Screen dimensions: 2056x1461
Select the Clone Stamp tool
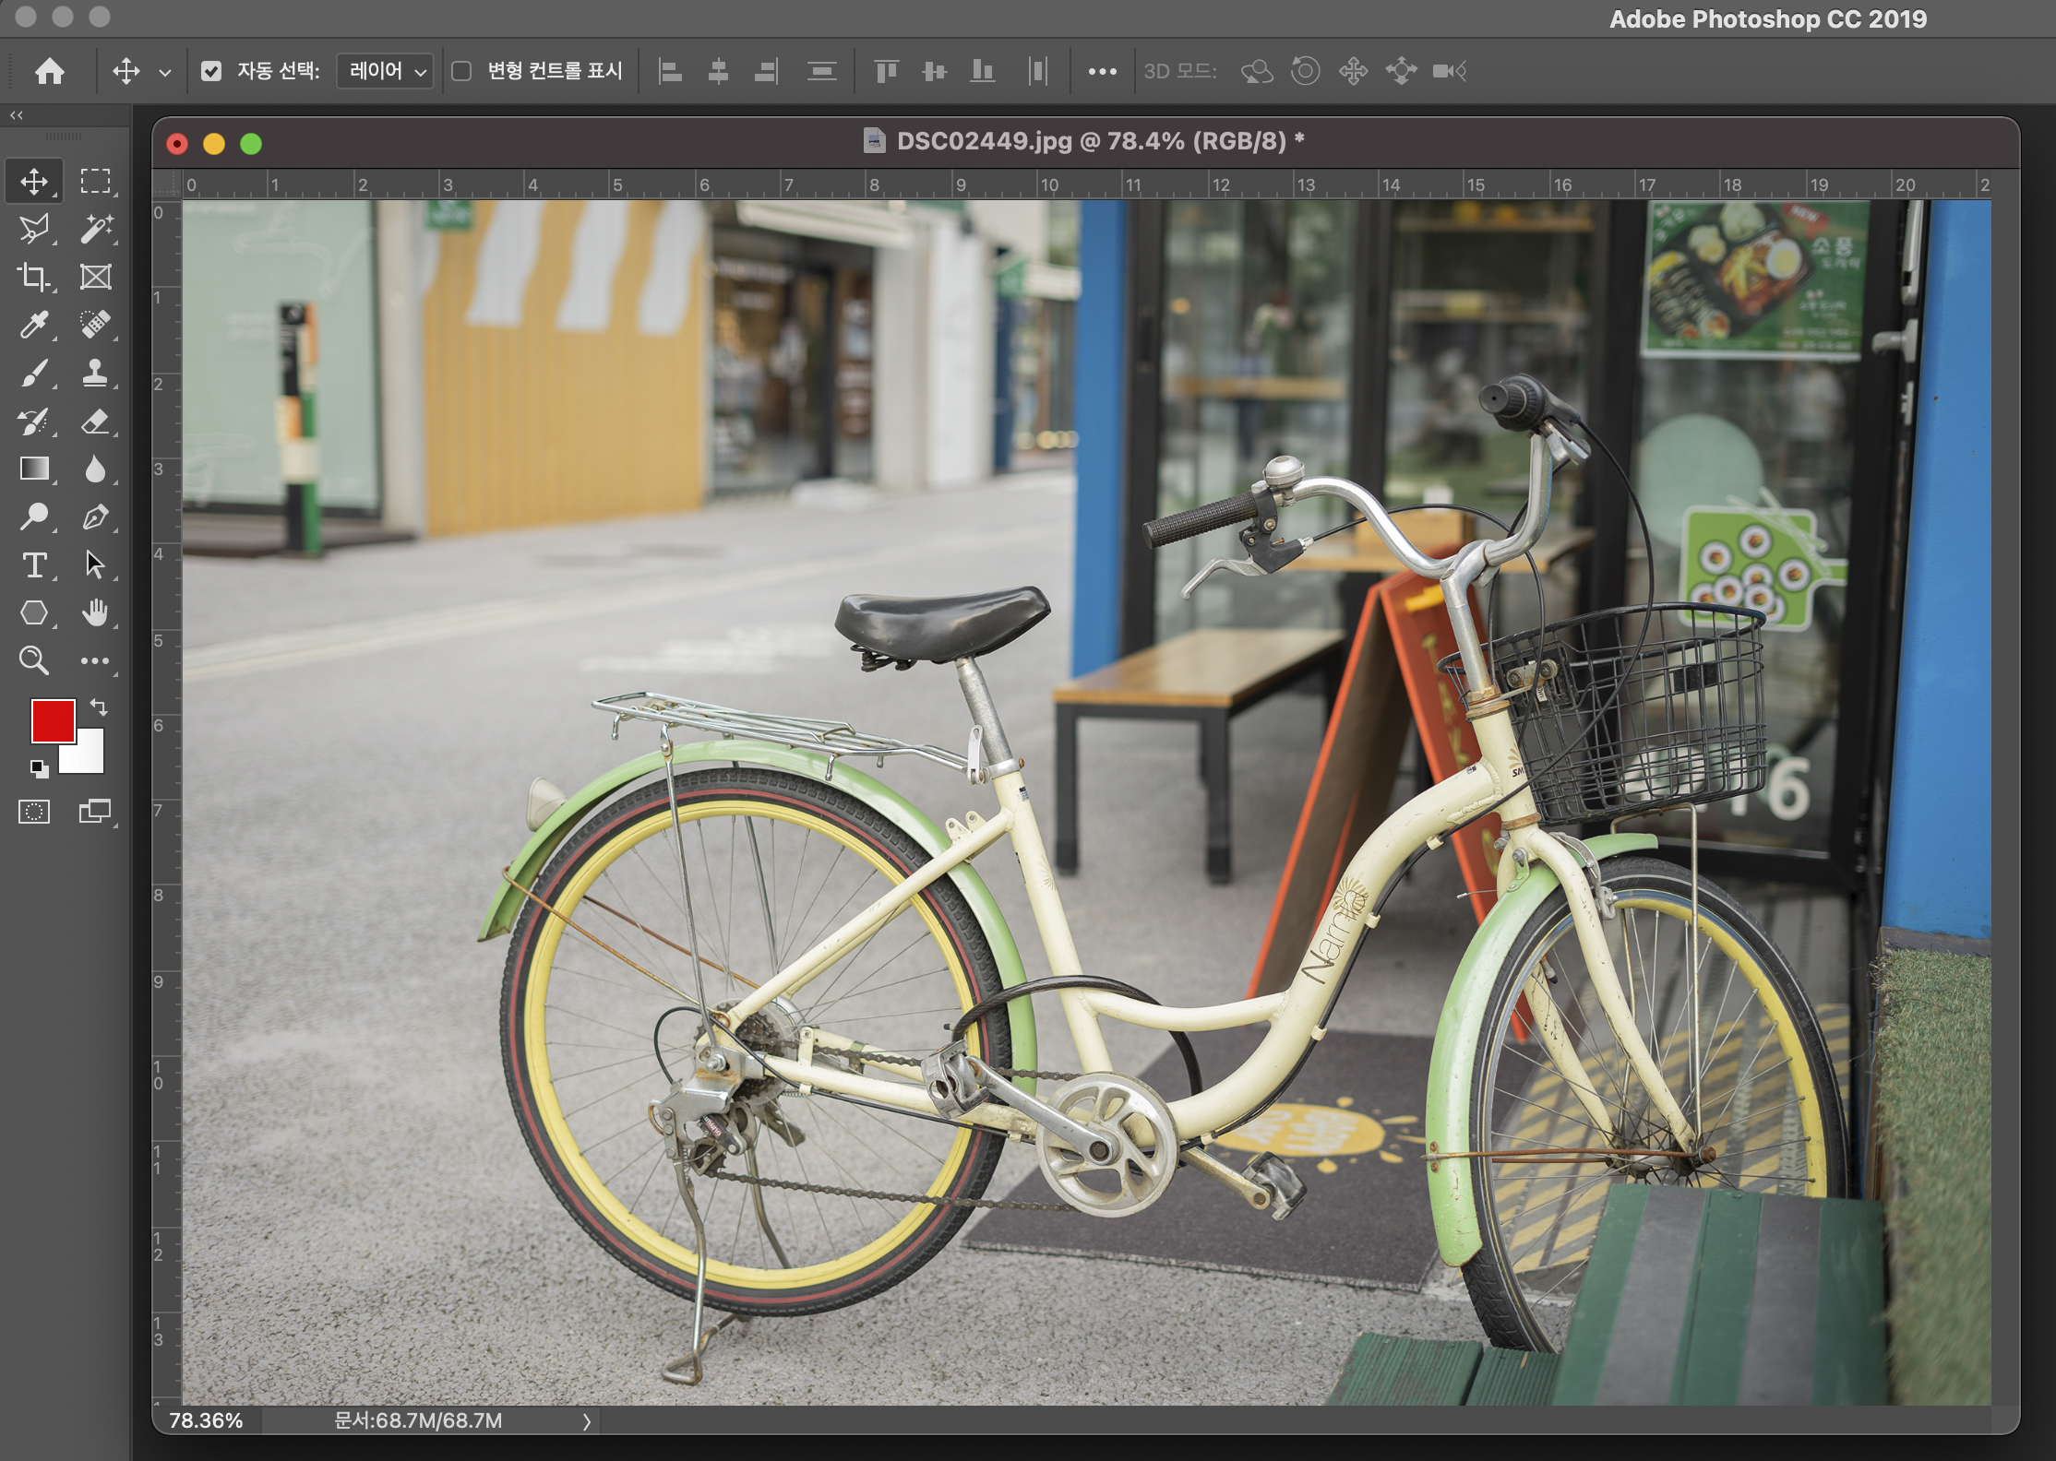point(96,373)
